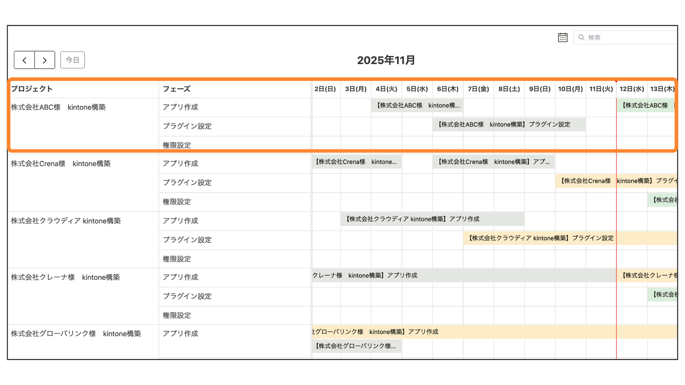The width and height of the screenshot is (685, 385).
Task: Click the 2025年11月 month heading
Action: click(x=386, y=60)
